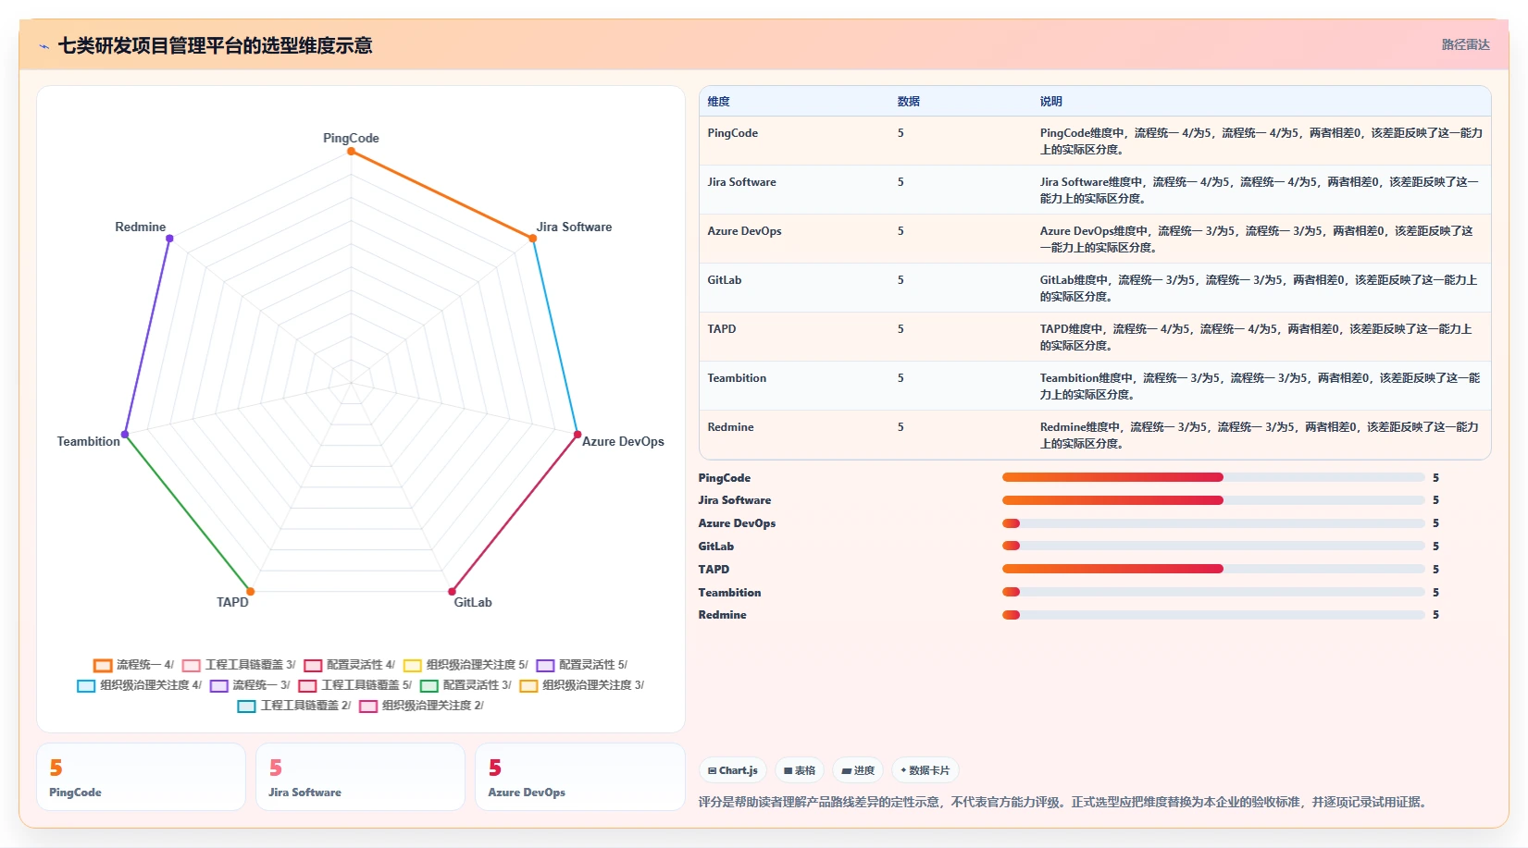Click the TAPD progress bar
Image resolution: width=1528 pixels, height=848 pixels.
tap(1213, 569)
